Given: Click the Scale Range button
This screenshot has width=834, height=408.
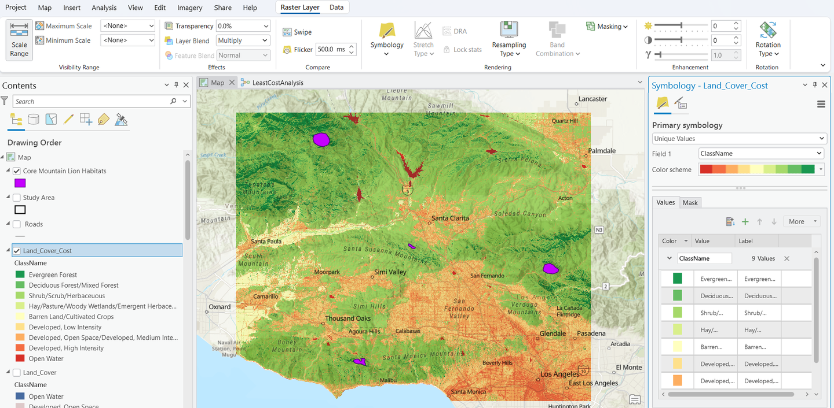Looking at the screenshot, I should coord(19,40).
